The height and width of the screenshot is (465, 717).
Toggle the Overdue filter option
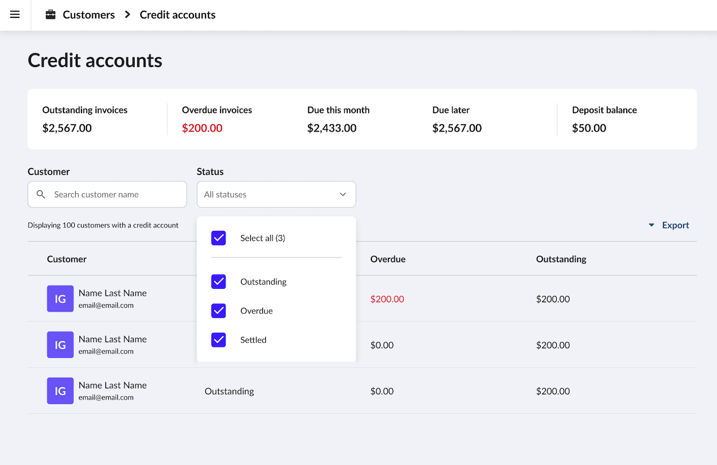pyautogui.click(x=219, y=310)
